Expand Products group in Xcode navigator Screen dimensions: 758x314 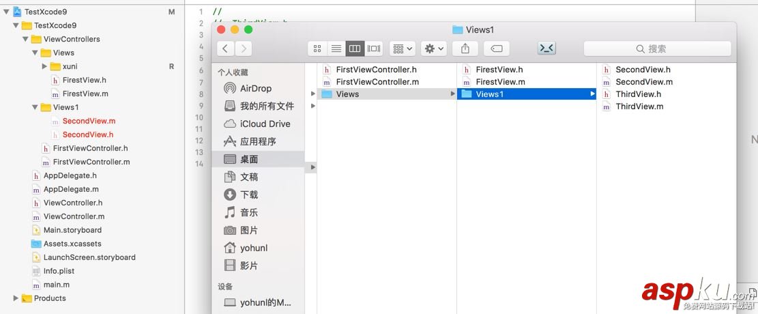tap(16, 298)
